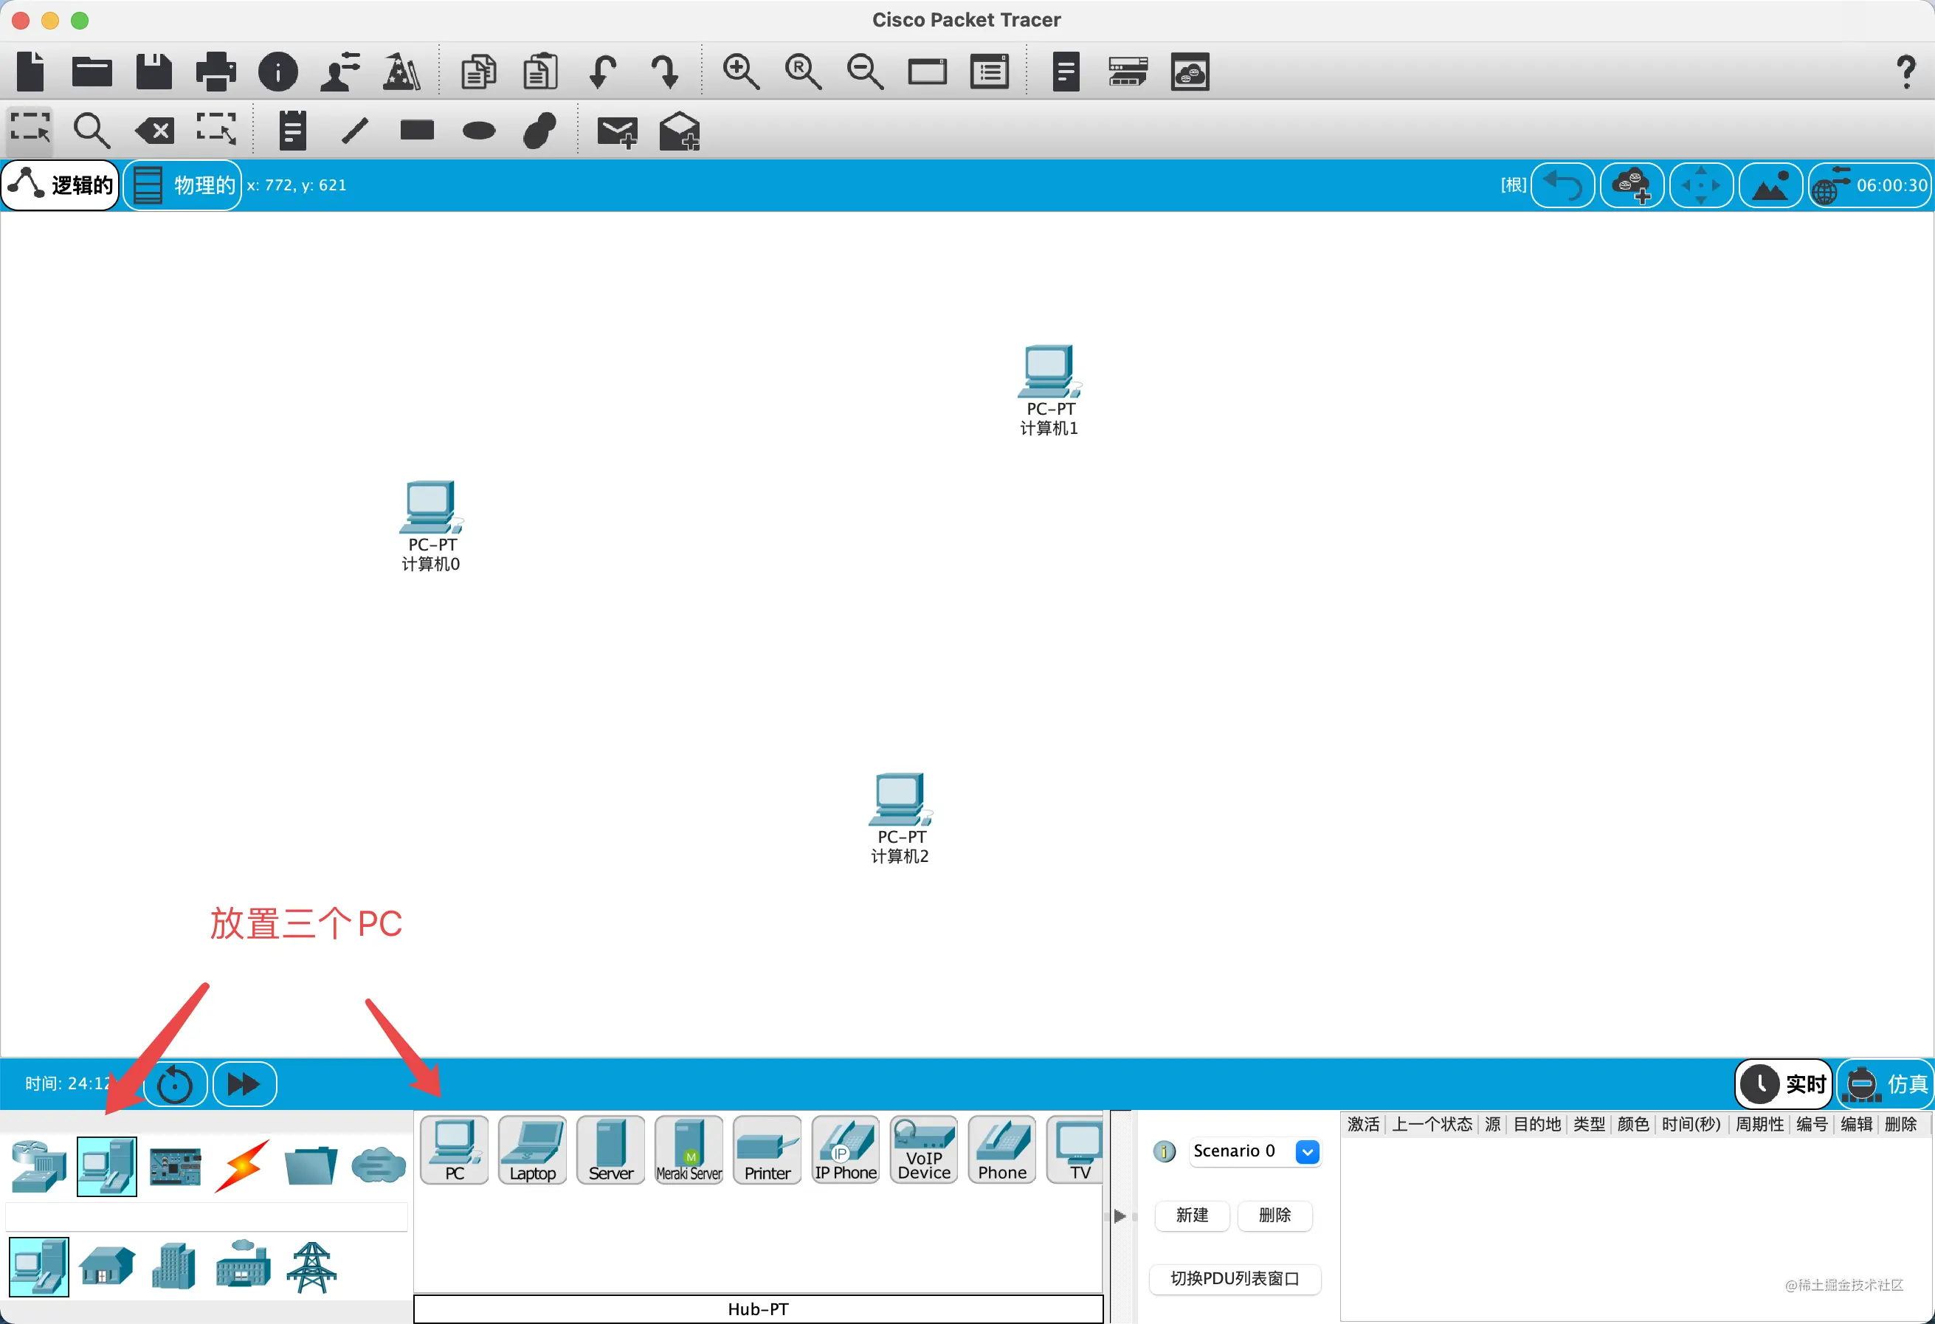Copy selection with the copy icon
Image resolution: width=1935 pixels, height=1324 pixels.
tap(479, 72)
